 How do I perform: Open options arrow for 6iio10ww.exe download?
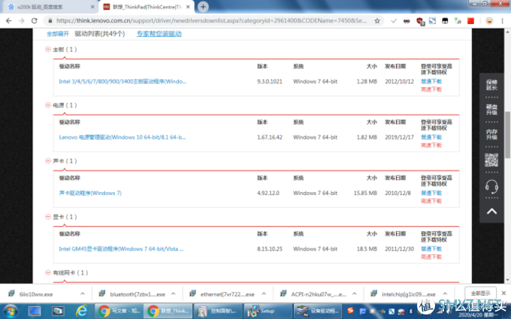[83, 294]
